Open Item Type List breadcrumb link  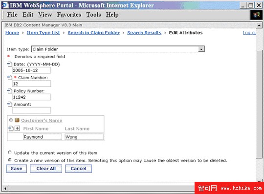[44, 33]
